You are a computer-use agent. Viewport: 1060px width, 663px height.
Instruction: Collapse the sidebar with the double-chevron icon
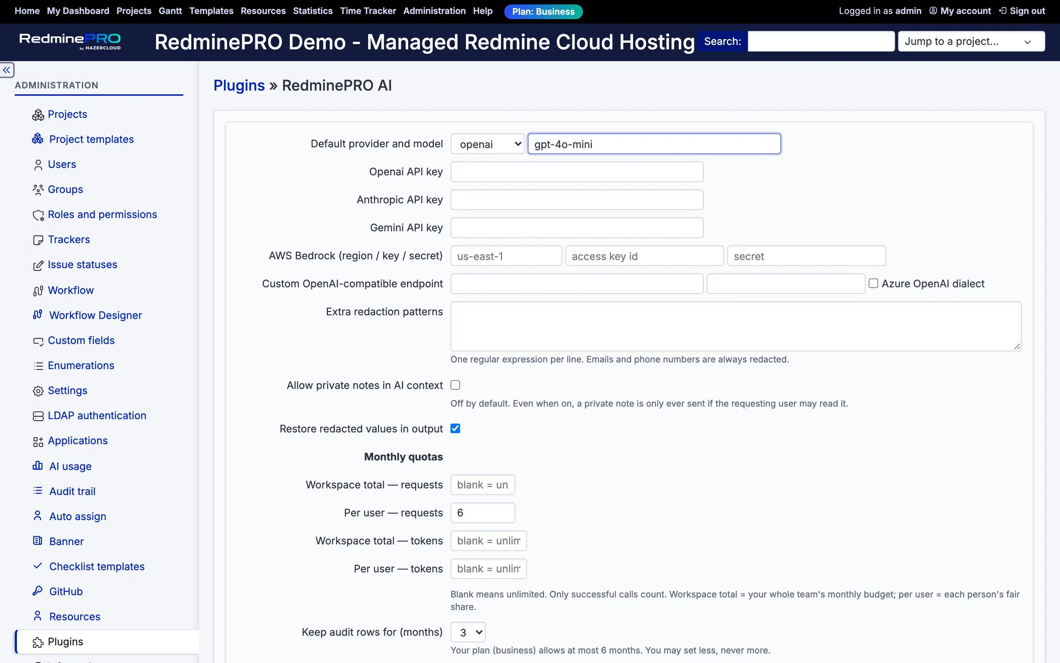tap(7, 70)
